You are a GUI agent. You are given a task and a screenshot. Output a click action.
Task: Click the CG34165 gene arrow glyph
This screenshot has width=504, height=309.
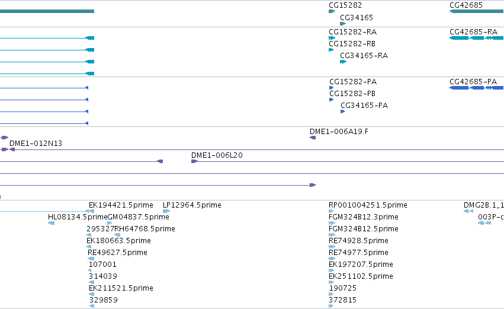coord(343,24)
